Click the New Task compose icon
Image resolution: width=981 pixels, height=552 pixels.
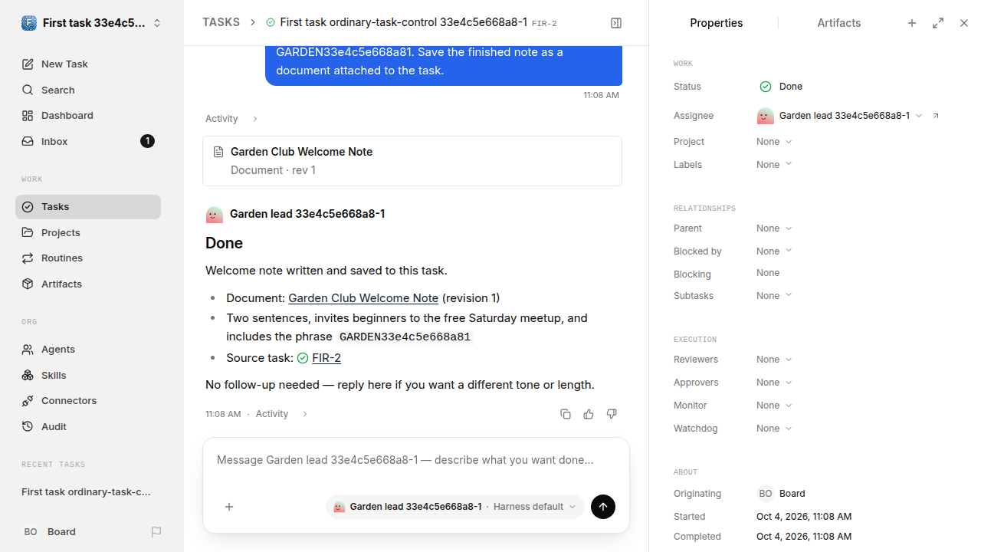tap(28, 64)
